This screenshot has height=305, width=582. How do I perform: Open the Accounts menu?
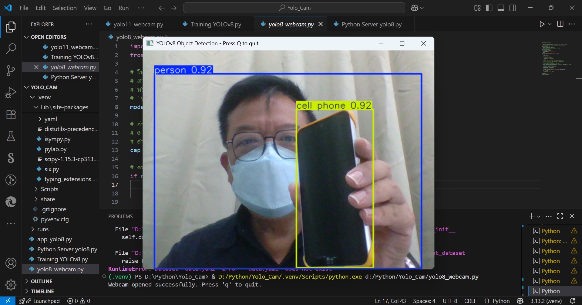click(x=11, y=263)
